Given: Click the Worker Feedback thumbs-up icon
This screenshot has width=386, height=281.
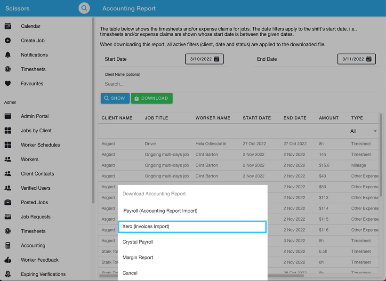Looking at the screenshot, I should pos(8,260).
